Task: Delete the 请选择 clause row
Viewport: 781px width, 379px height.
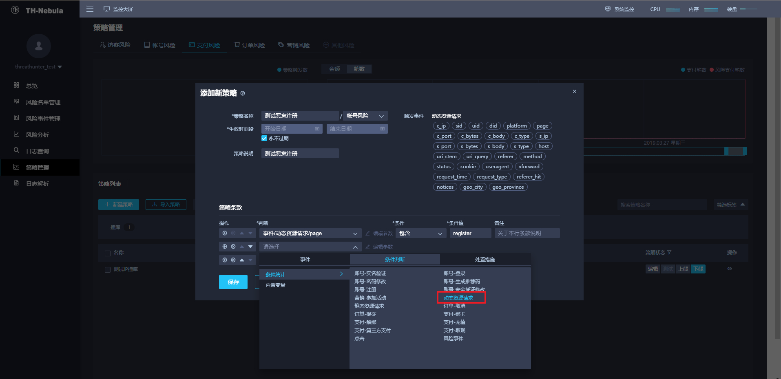Action: pyautogui.click(x=233, y=247)
